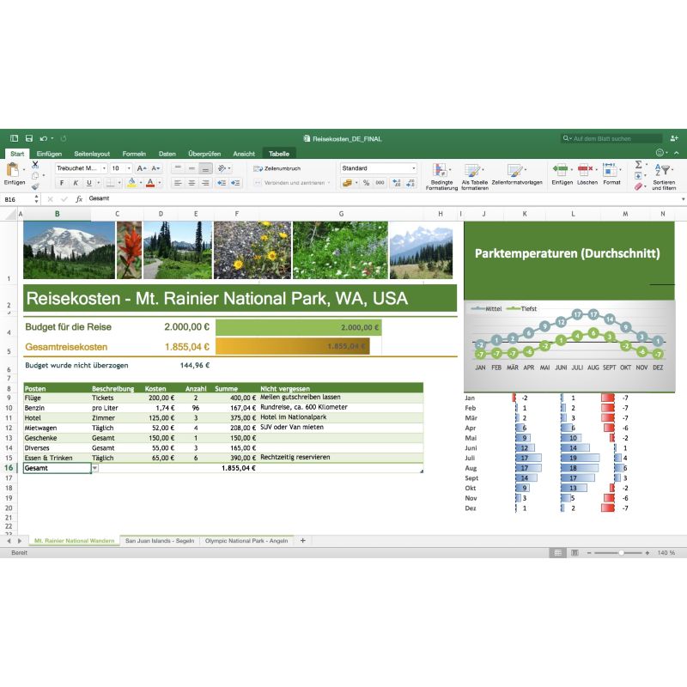Screen dimensions: 687x687
Task: Toggle italic (K) formatting
Action: [76, 183]
